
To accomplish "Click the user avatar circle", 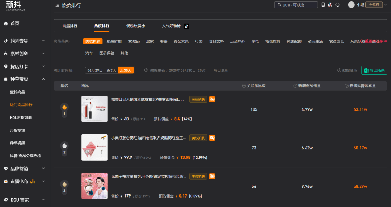I will pos(351,5).
